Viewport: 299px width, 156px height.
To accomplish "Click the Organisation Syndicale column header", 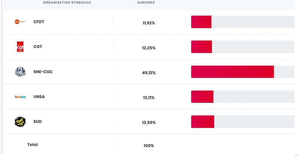I will click(x=67, y=2).
